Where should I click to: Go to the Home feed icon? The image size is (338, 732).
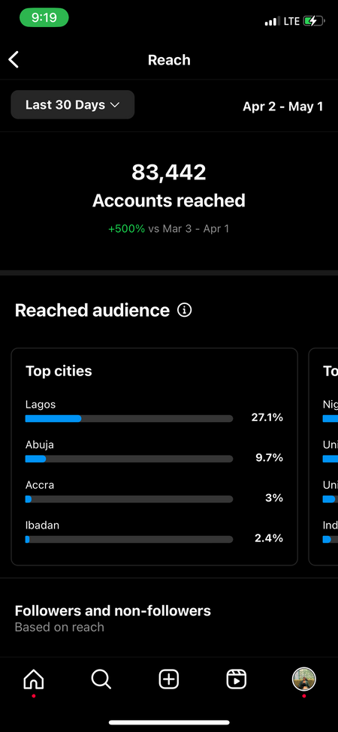pos(34,679)
